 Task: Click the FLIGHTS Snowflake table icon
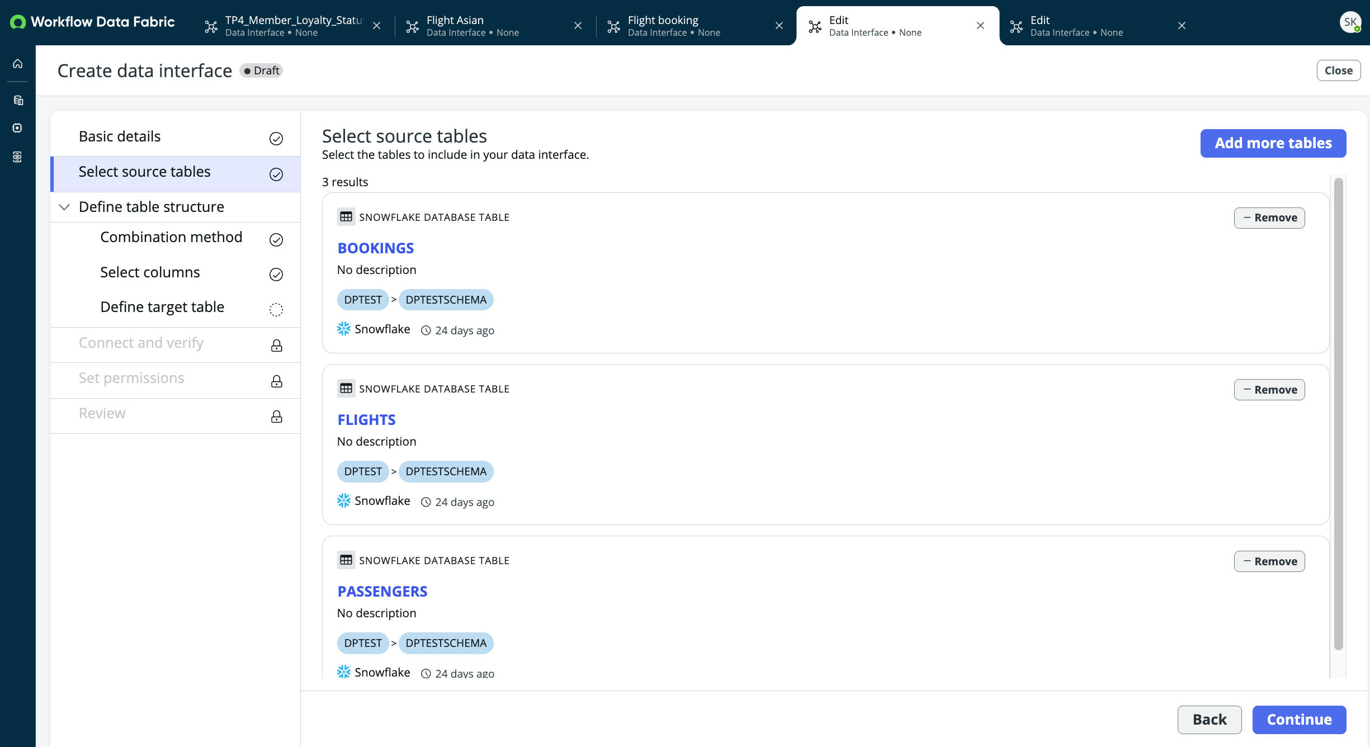click(346, 389)
